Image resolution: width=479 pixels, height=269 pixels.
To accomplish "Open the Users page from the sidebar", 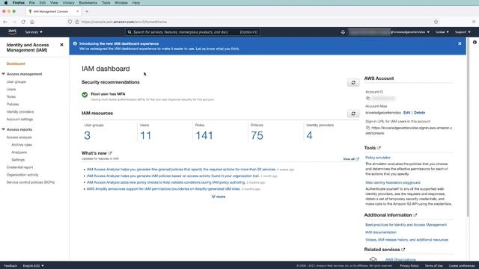I will (11, 90).
